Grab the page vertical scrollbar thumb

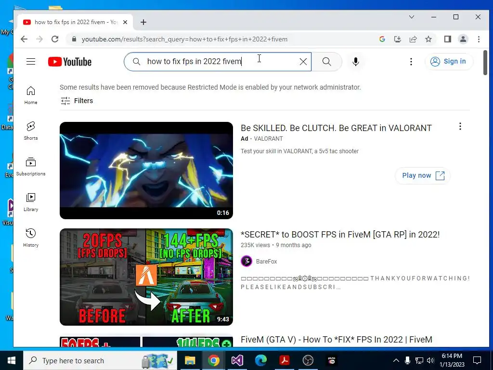tap(485, 63)
